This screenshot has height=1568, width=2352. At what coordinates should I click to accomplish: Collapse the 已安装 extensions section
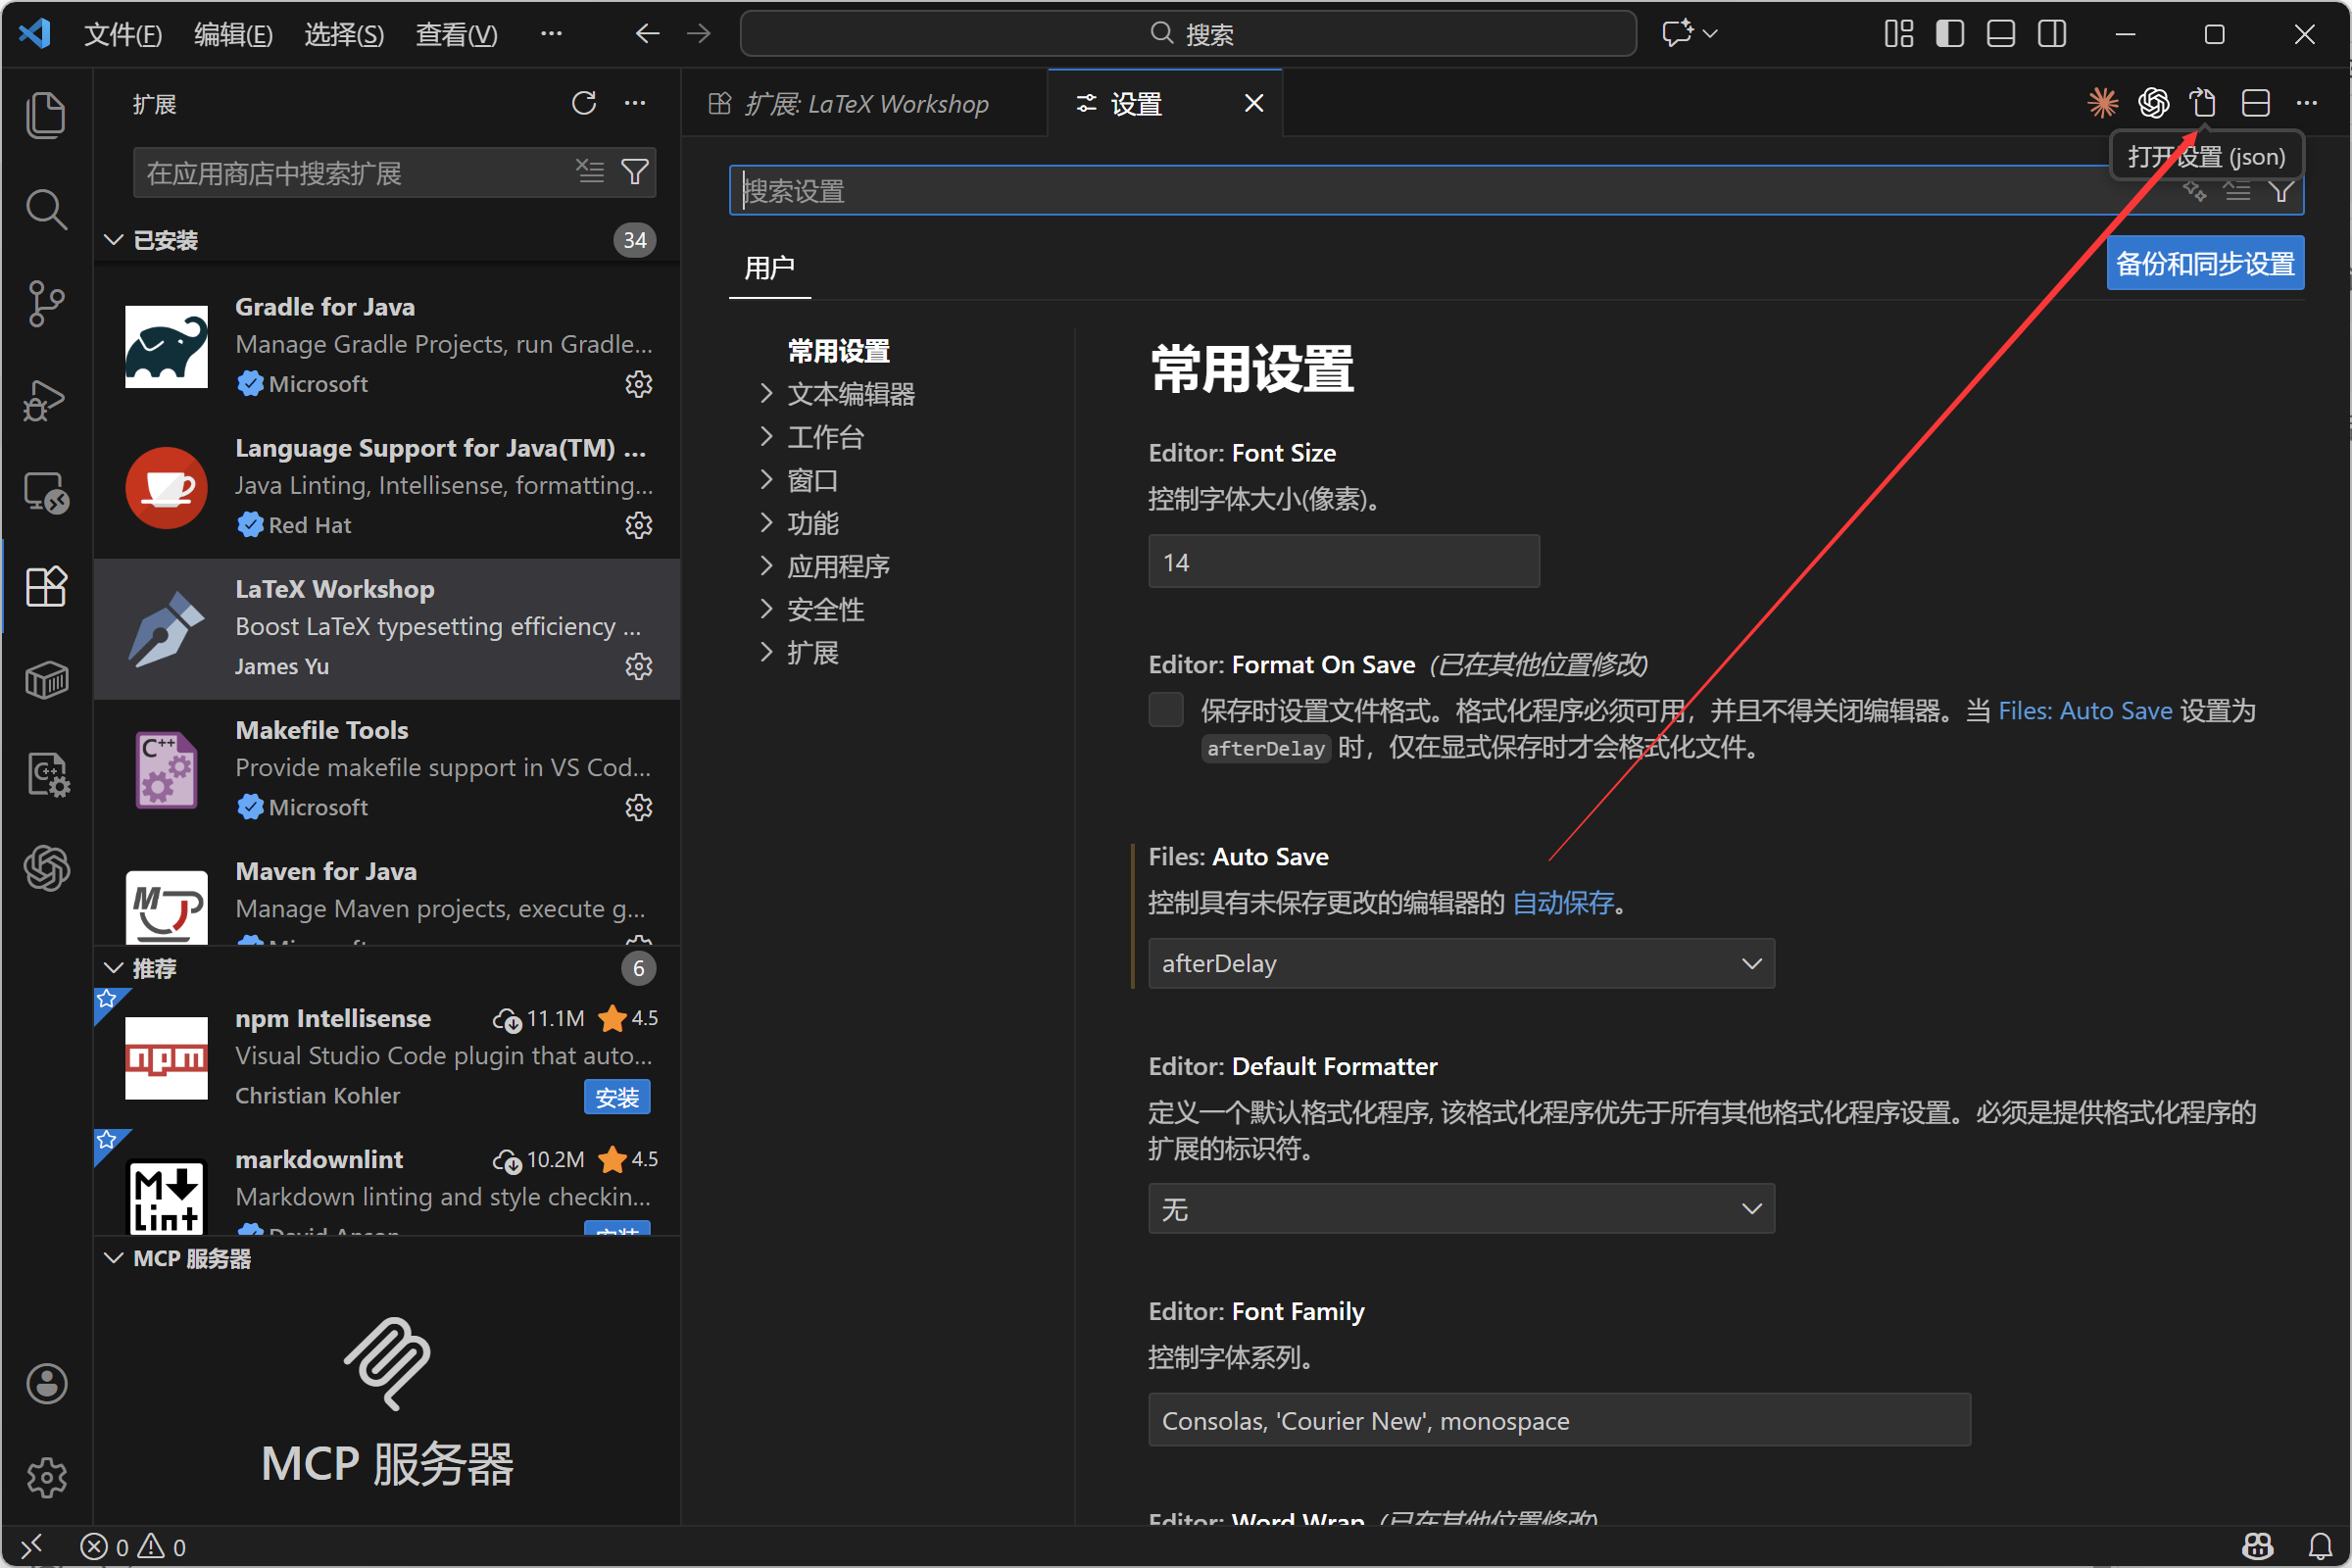[165, 240]
